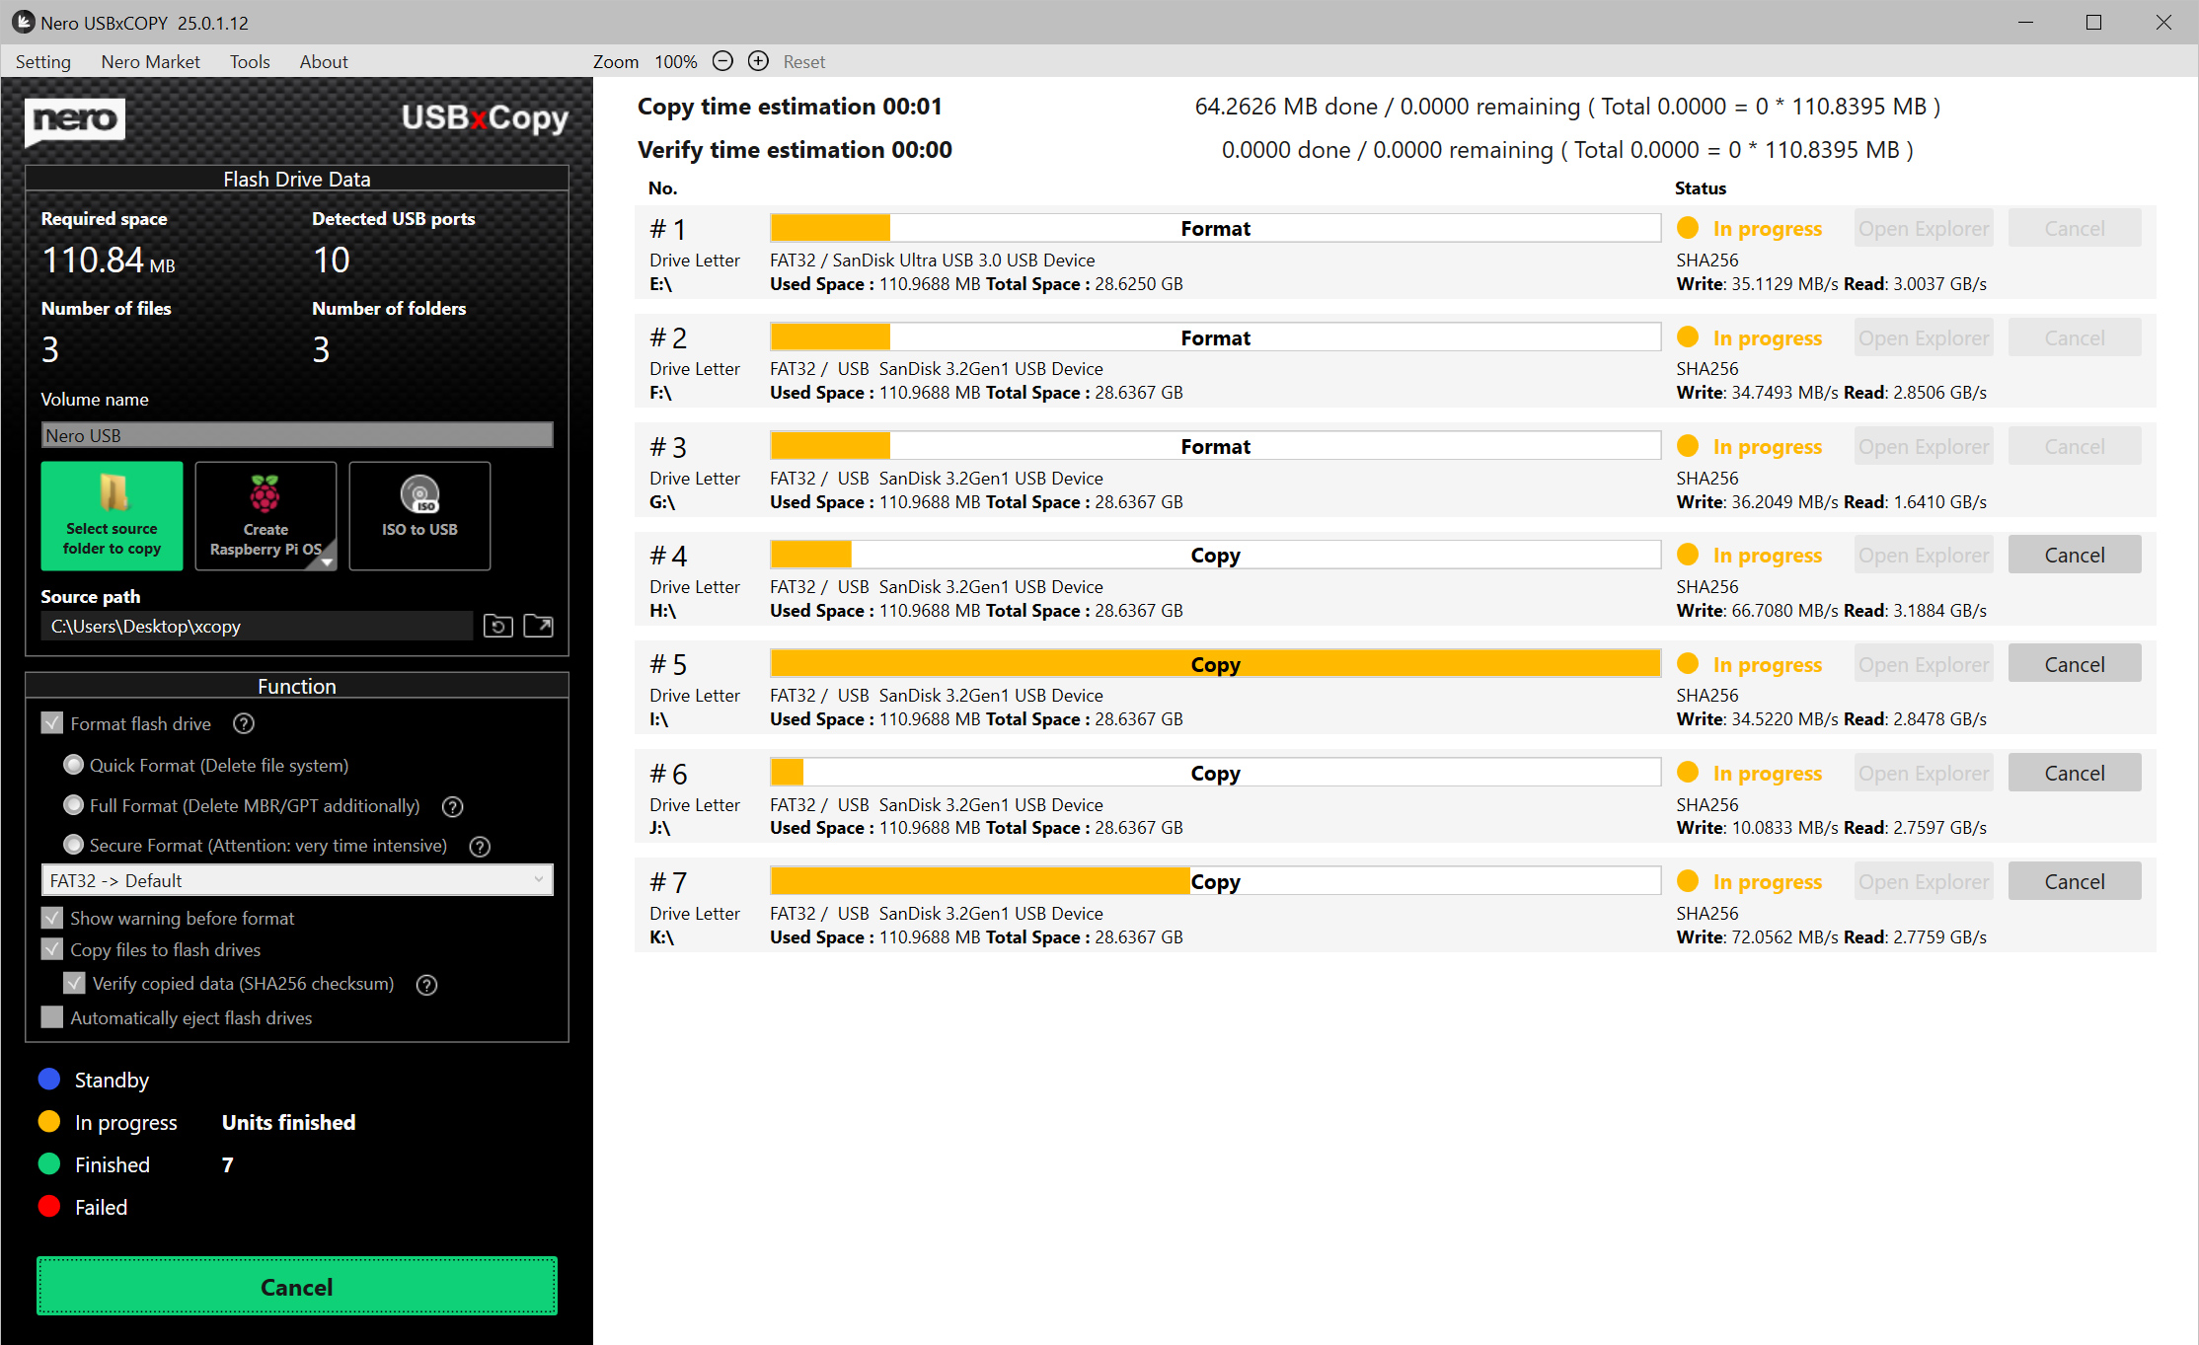Screen dimensions: 2199x1345
Task: Click Open Explorer for drive #1
Action: (1924, 228)
